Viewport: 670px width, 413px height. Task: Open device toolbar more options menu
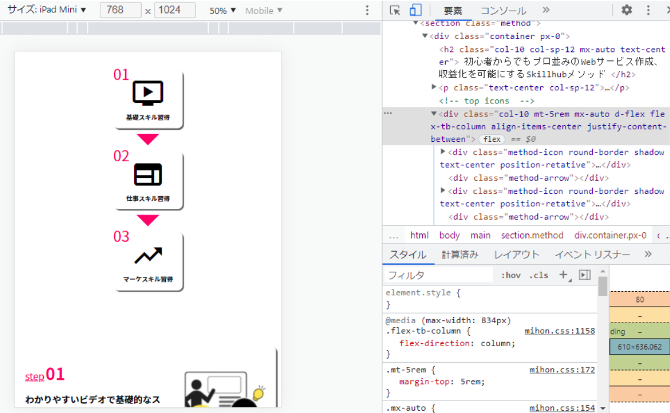tap(367, 11)
